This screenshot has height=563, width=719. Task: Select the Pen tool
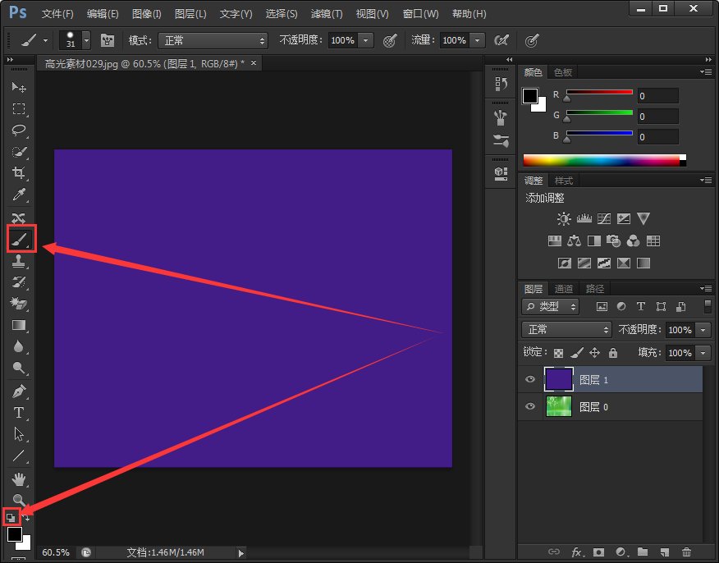19,391
